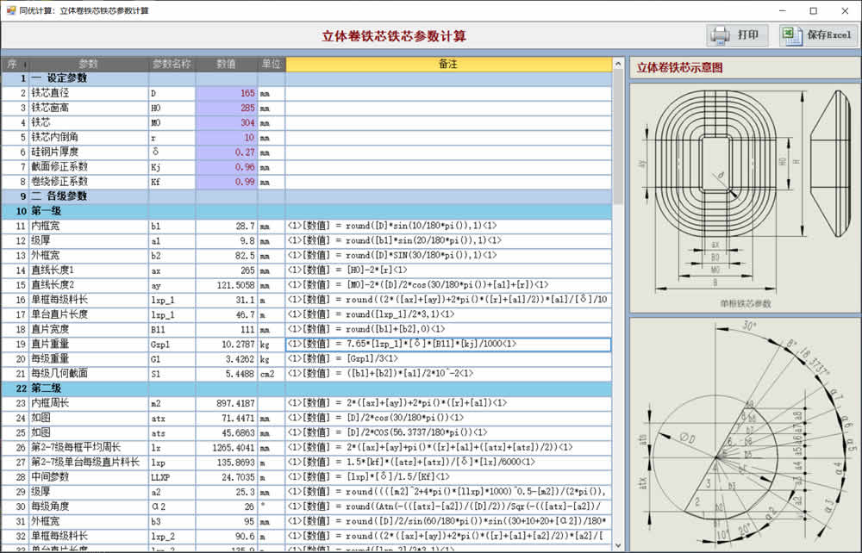Click the 单台直片长度 value 46.7

227,314
